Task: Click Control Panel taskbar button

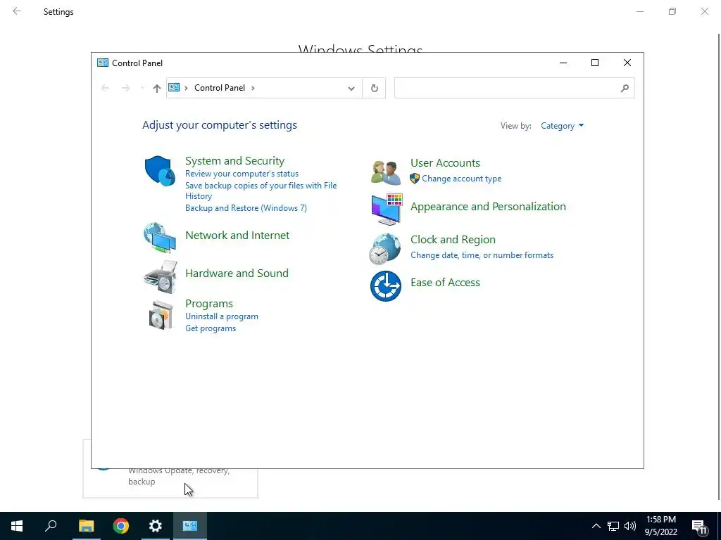Action: coord(190,526)
